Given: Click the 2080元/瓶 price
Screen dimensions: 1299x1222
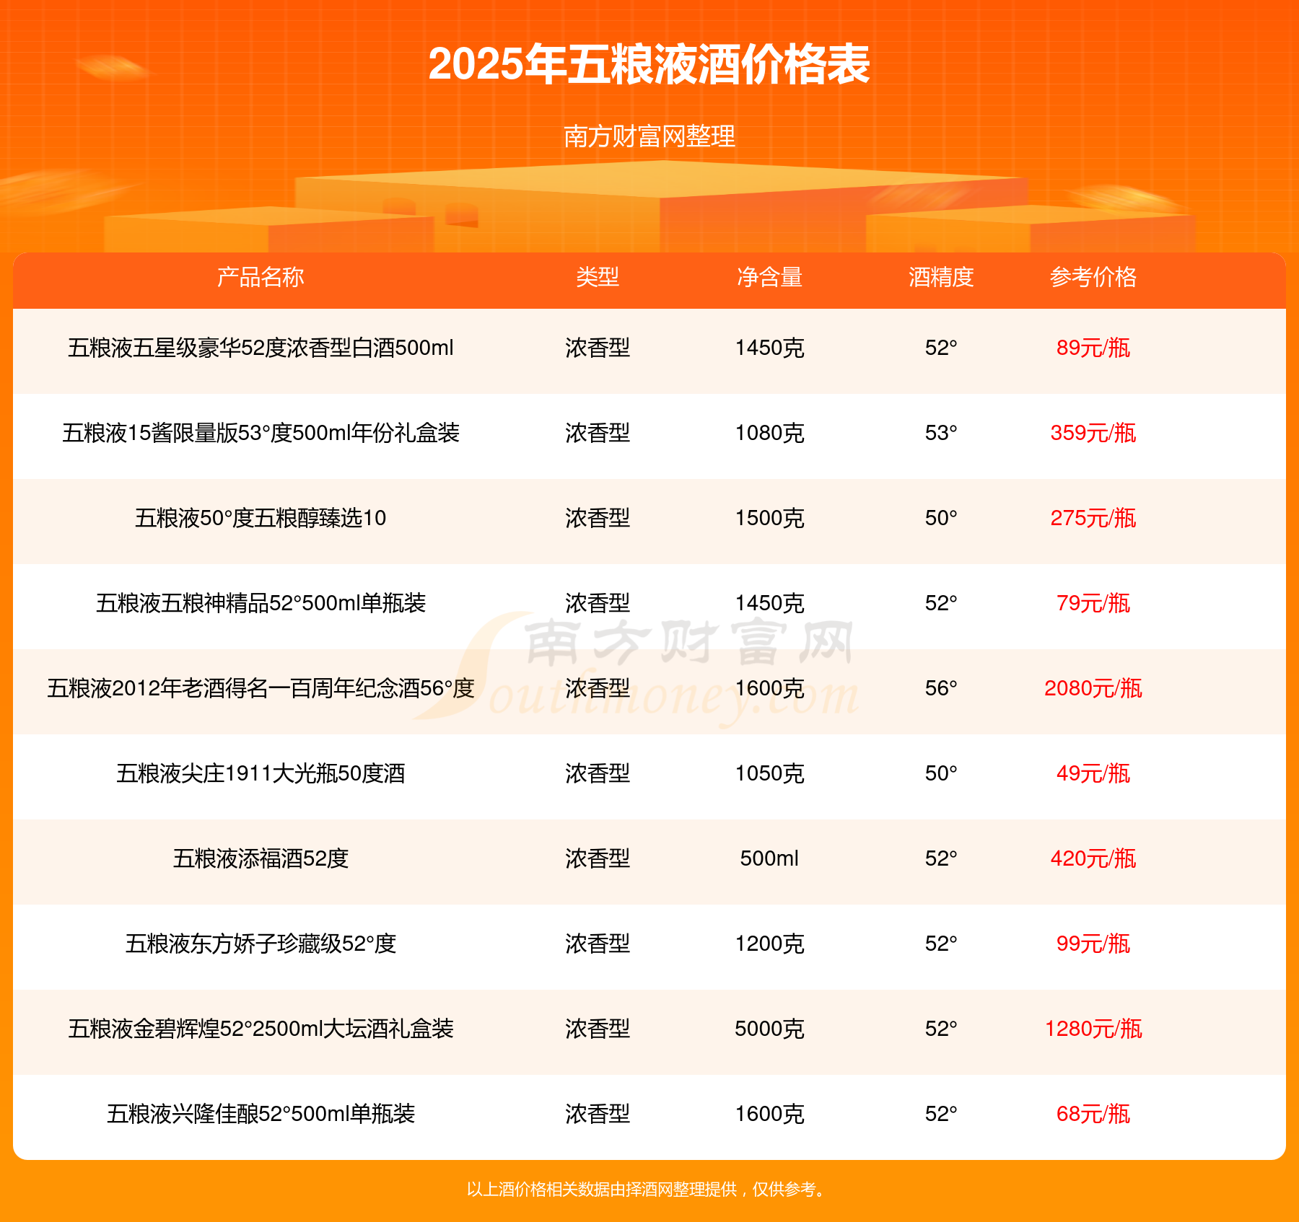Looking at the screenshot, I should (1093, 688).
